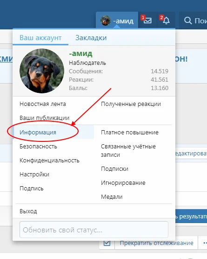The width and height of the screenshot is (207, 259).
Task: Click the Баллы count 13.160
Action: coord(160,88)
